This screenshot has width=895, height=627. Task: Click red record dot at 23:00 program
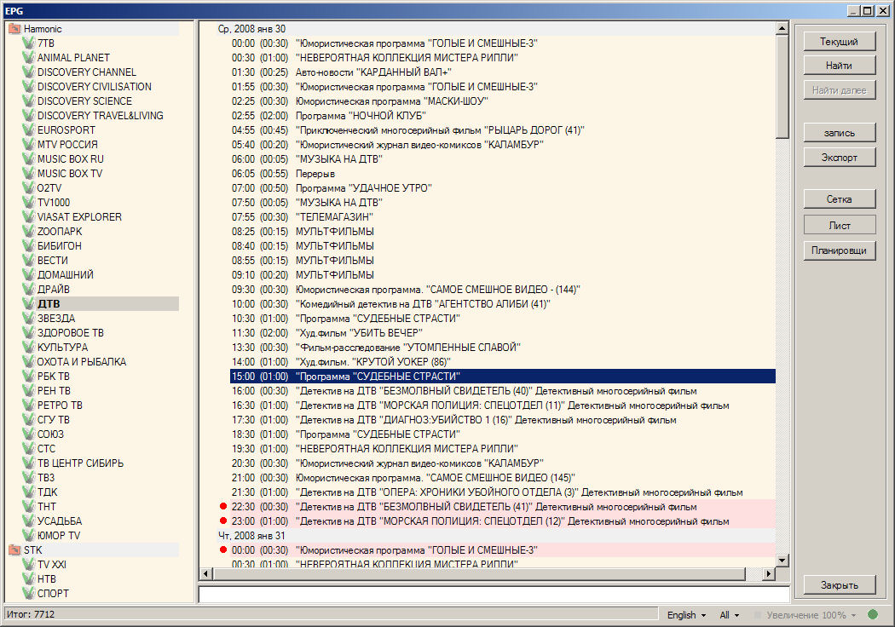pyautogui.click(x=223, y=521)
